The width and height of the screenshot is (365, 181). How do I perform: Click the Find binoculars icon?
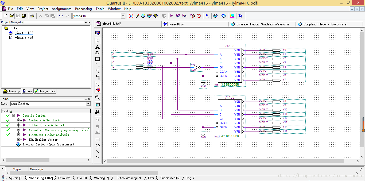coord(98,112)
